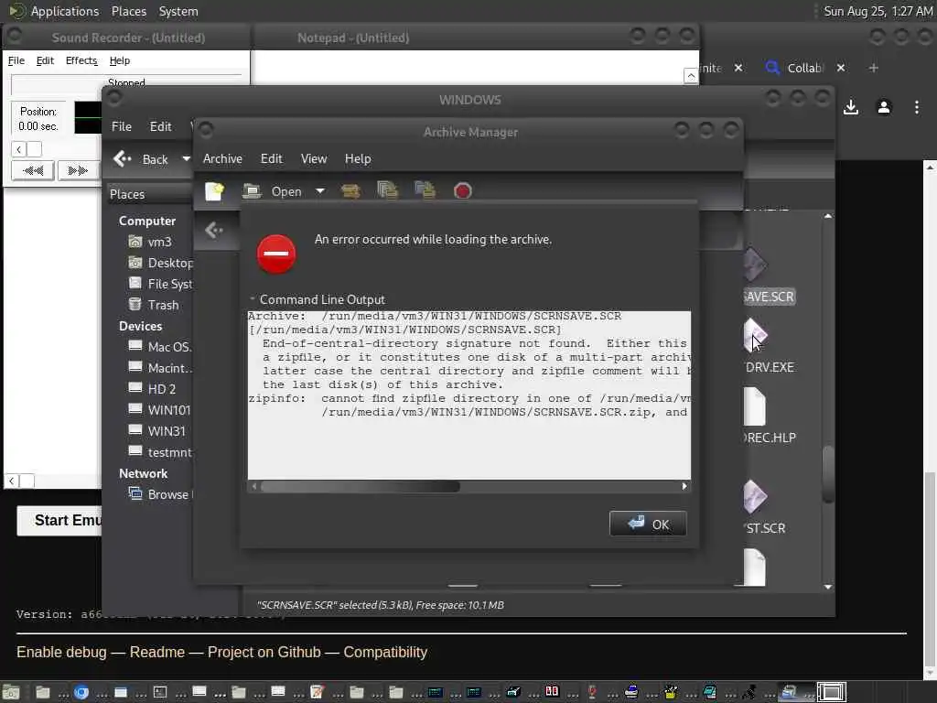Select Mac OS device in sidebar
This screenshot has height=703, width=937.
(x=159, y=347)
